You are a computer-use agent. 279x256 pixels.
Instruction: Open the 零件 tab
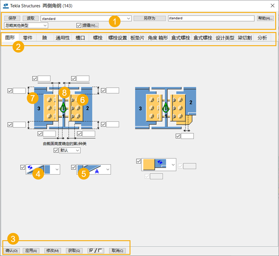coord(28,38)
